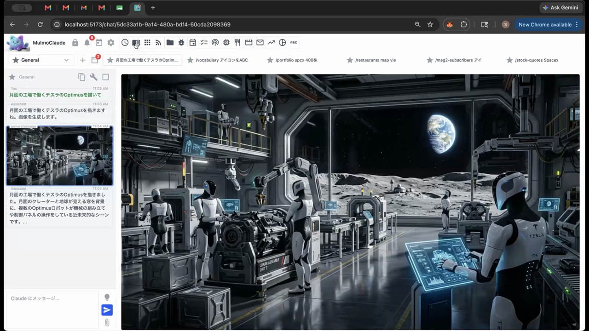This screenshot has height=331, width=589.
Task: Open the checklist icon
Action: click(x=204, y=43)
